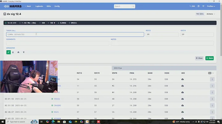This screenshot has width=222, height=124.
Task: Click the 7.184 MHz (40m) frequency in status bar
Action: [28, 23]
